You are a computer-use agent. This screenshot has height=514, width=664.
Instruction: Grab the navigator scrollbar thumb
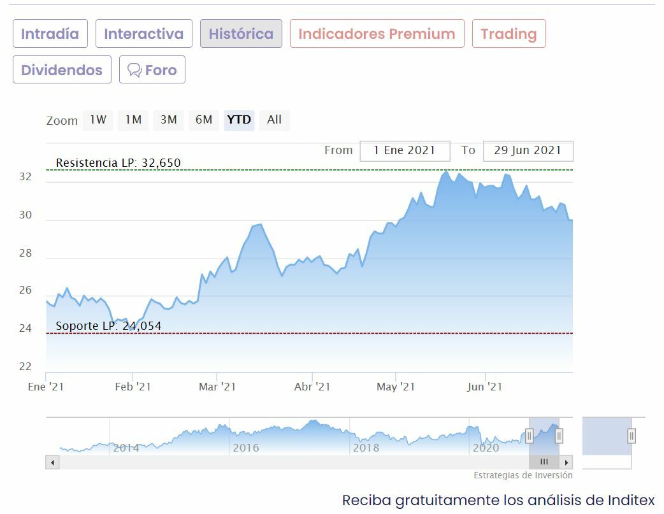coord(544,462)
